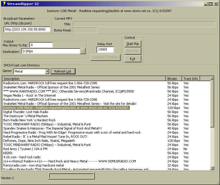Sort by the Bitrate column header
The width and height of the screenshot is (220, 185).
(173, 79)
